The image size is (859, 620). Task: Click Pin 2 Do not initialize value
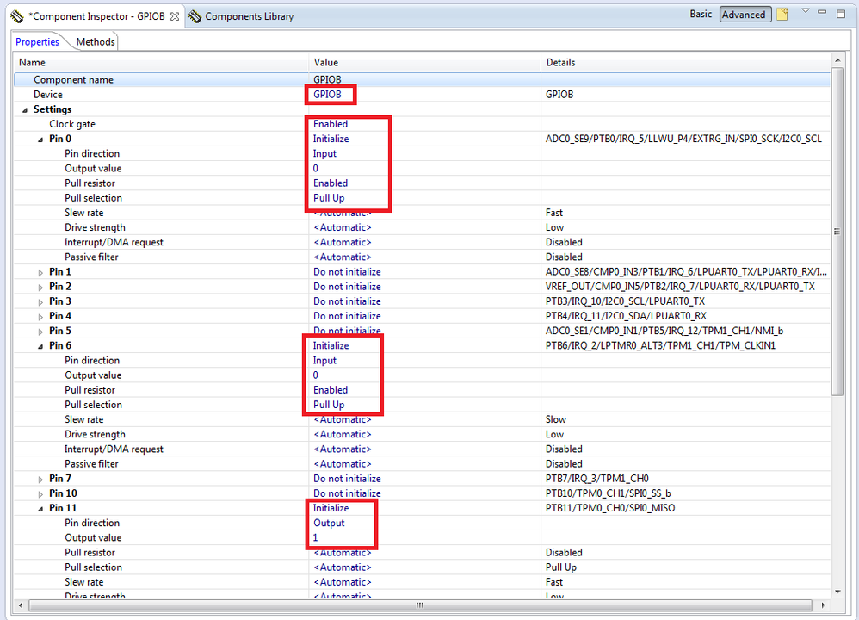tap(347, 287)
